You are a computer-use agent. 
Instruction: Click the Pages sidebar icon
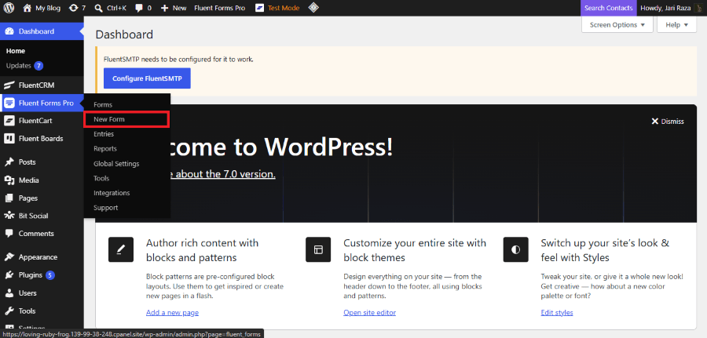[9, 198]
